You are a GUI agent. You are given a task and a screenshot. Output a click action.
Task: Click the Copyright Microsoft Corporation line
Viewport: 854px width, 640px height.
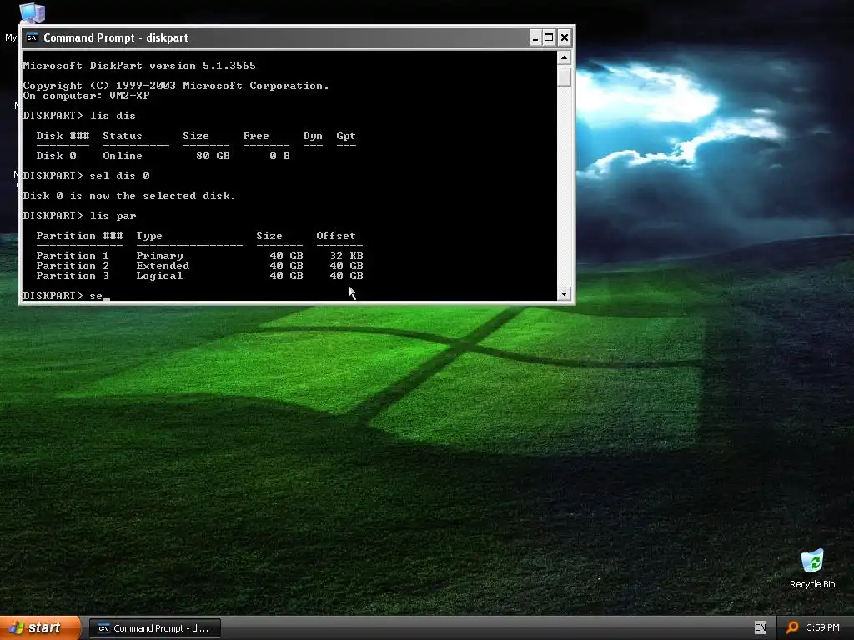176,86
